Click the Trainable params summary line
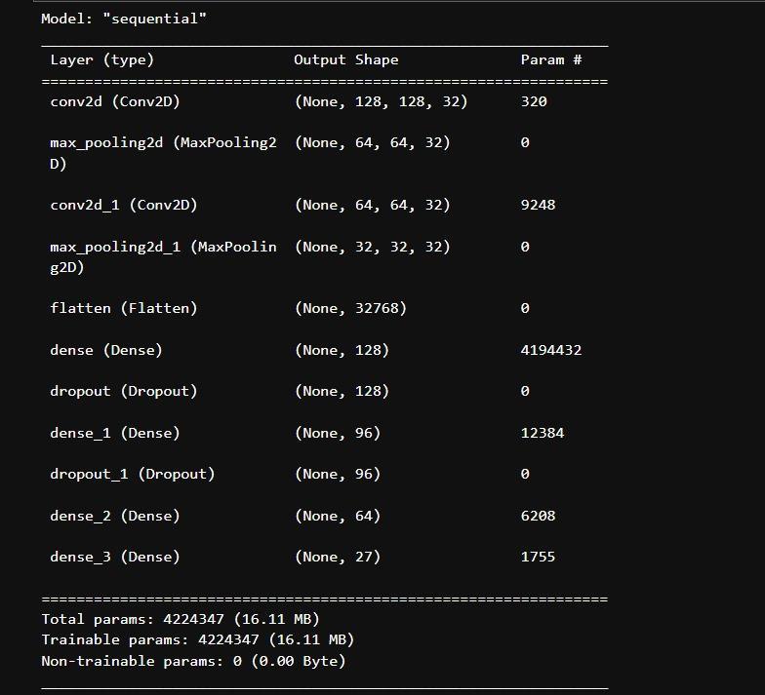The width and height of the screenshot is (765, 695). coord(197,639)
